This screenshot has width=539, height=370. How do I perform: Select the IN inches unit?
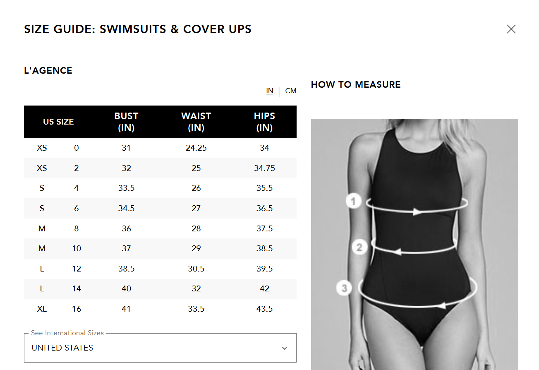(x=270, y=91)
